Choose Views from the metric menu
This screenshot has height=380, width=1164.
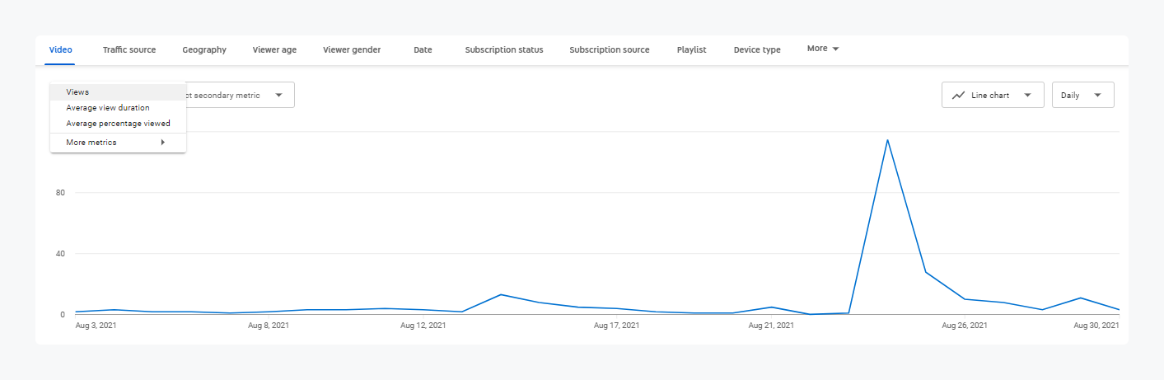pos(77,92)
